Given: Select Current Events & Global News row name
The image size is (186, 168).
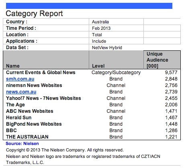Looking at the screenshot, I should click(41, 73).
